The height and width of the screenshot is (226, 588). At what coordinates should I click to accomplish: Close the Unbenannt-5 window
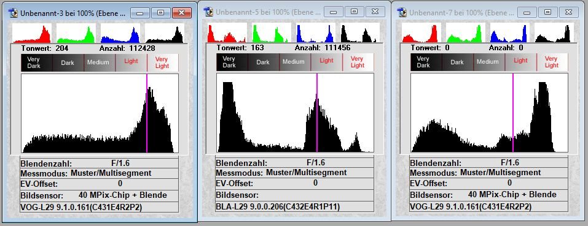pyautogui.click(x=375, y=12)
